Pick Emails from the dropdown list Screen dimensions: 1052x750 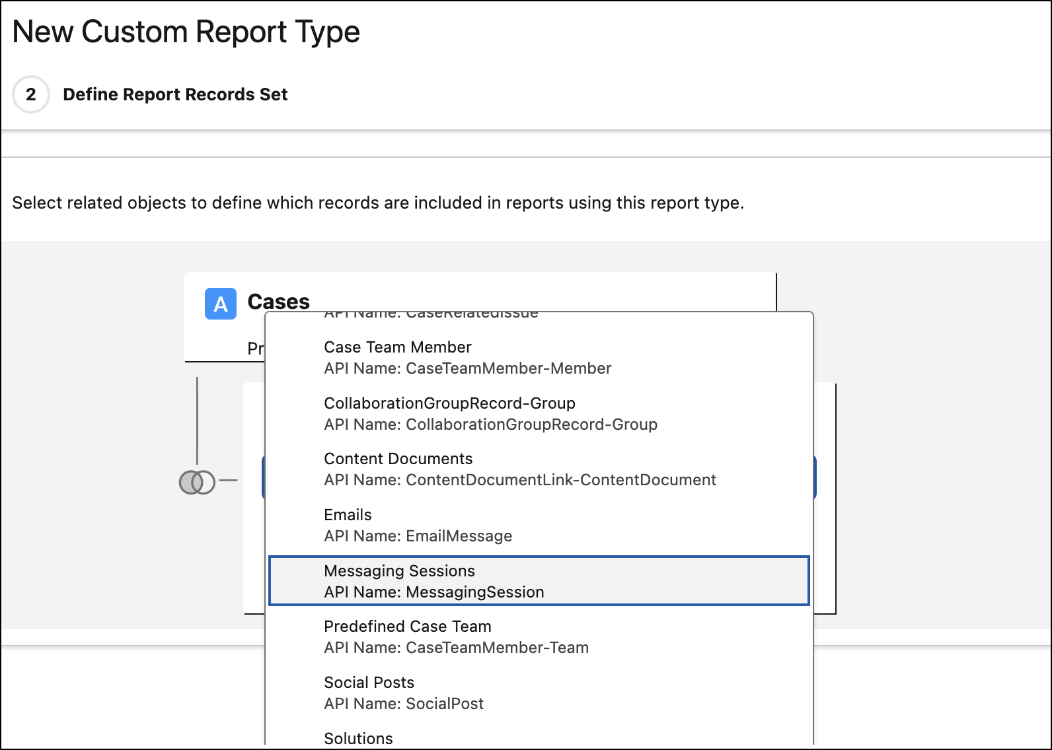[539, 525]
